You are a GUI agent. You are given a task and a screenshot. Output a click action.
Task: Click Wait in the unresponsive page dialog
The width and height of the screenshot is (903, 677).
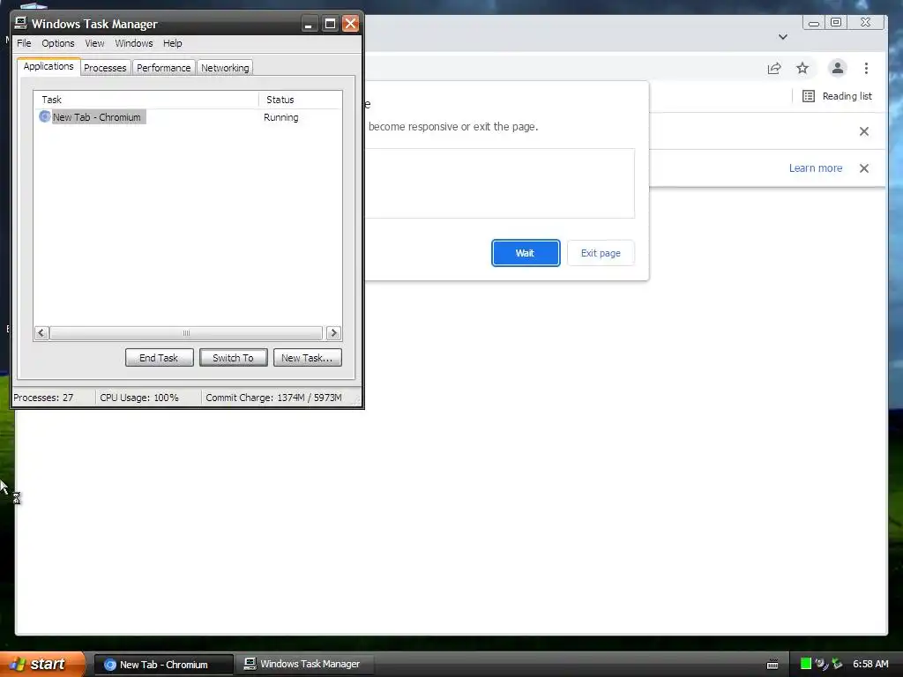526,253
